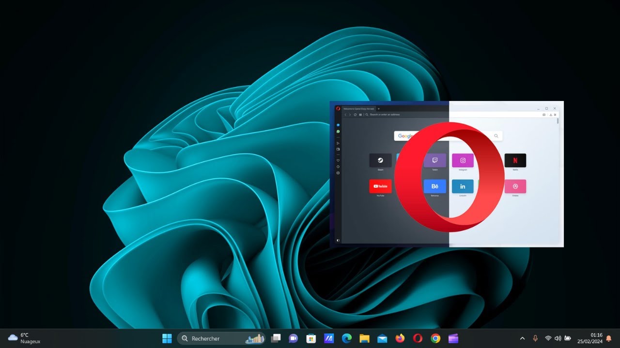
Task: Click the microphone icon in system tray
Action: click(x=535, y=338)
